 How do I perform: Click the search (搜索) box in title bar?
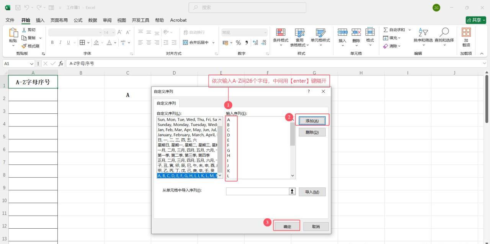click(247, 8)
